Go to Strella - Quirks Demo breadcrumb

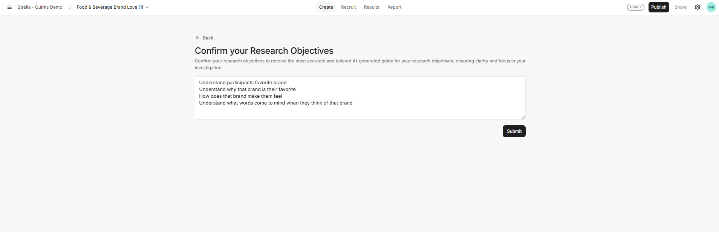[40, 7]
